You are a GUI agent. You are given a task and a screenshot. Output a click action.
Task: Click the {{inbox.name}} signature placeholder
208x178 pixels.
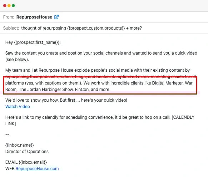click(x=20, y=145)
